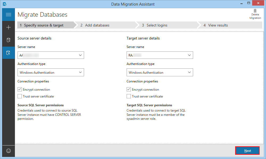This screenshot has height=159, width=266.
Task: Select the Migrations icon in sidebar
Action: click(x=9, y=53)
